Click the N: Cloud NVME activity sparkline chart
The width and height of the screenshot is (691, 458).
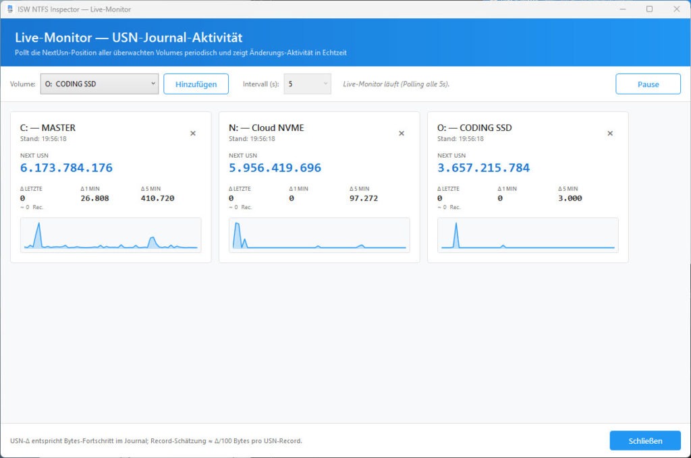click(x=319, y=235)
